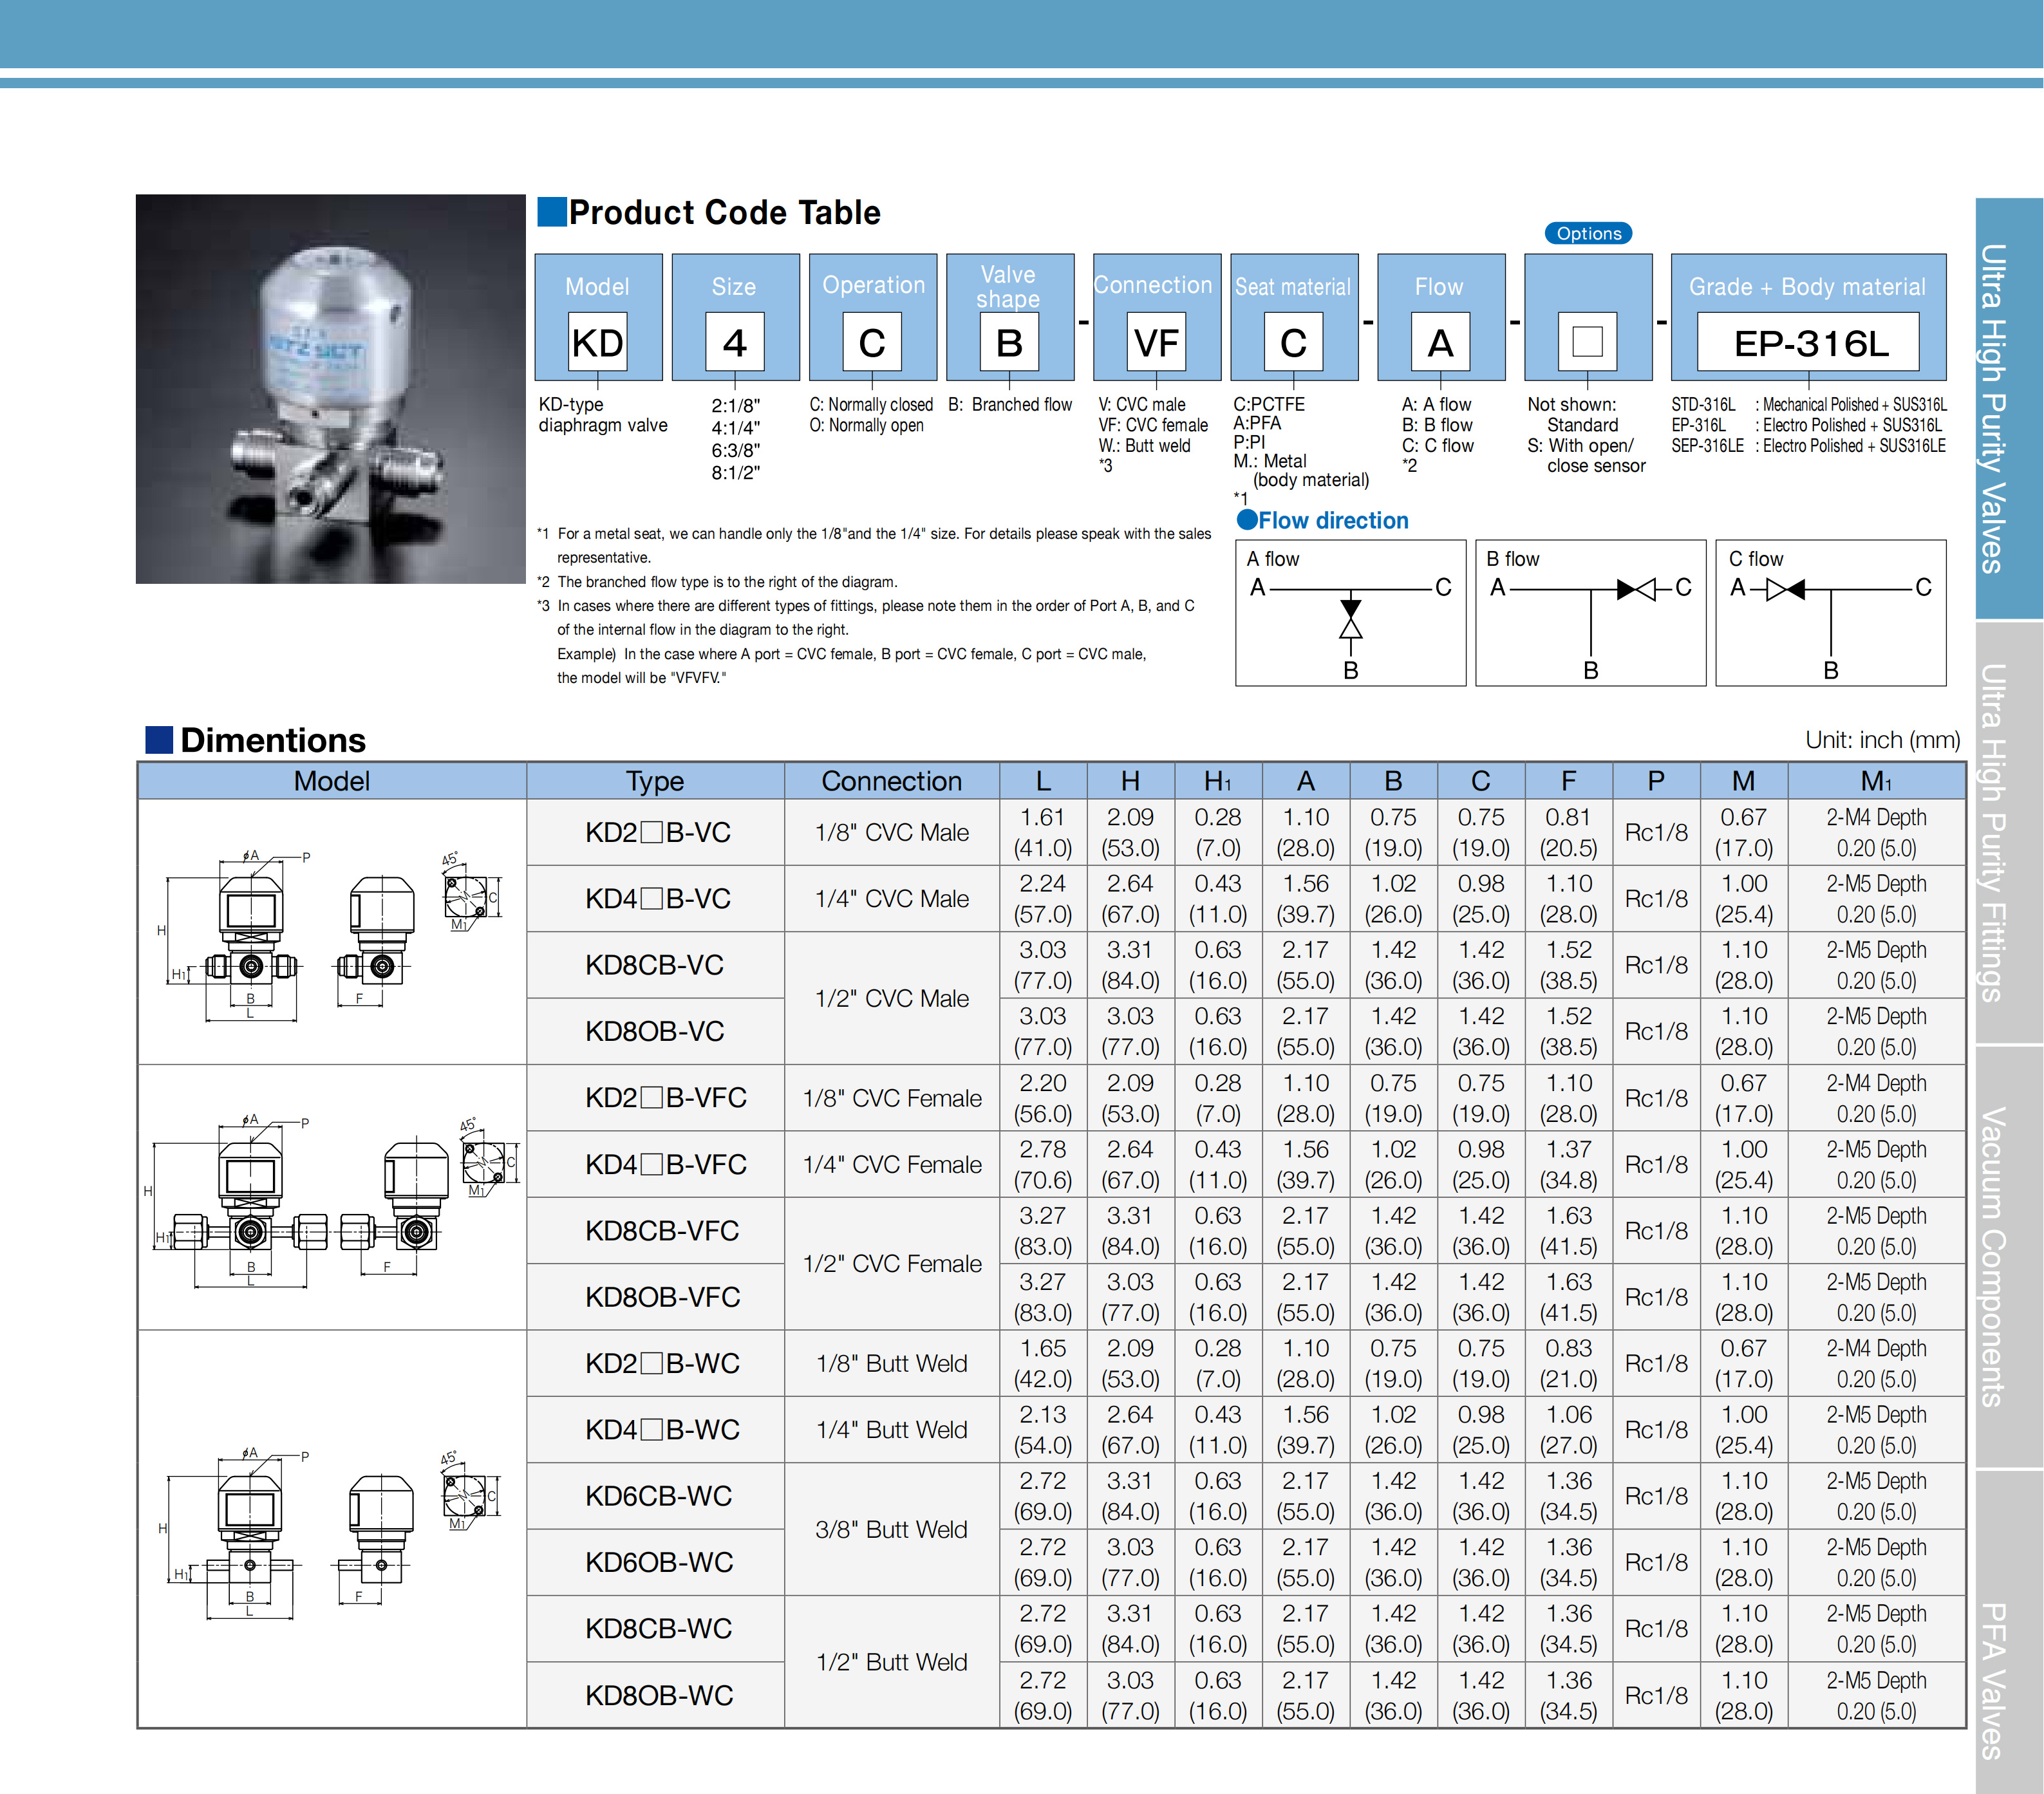The width and height of the screenshot is (2044, 1794).
Task: Click the 1/2" CVC Female connection cell
Action: click(891, 1264)
